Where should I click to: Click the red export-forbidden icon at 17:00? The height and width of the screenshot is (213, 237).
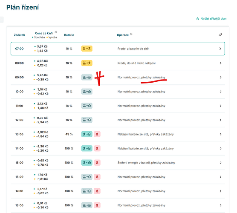97,191
